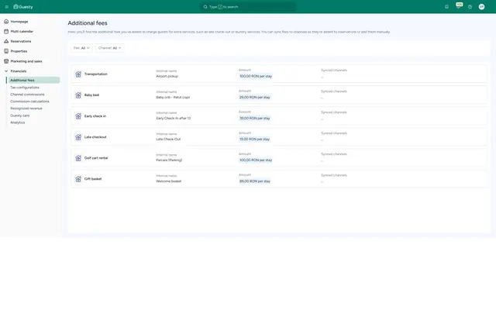Click the Late checkout fee name
This screenshot has height=310, width=496.
click(95, 137)
